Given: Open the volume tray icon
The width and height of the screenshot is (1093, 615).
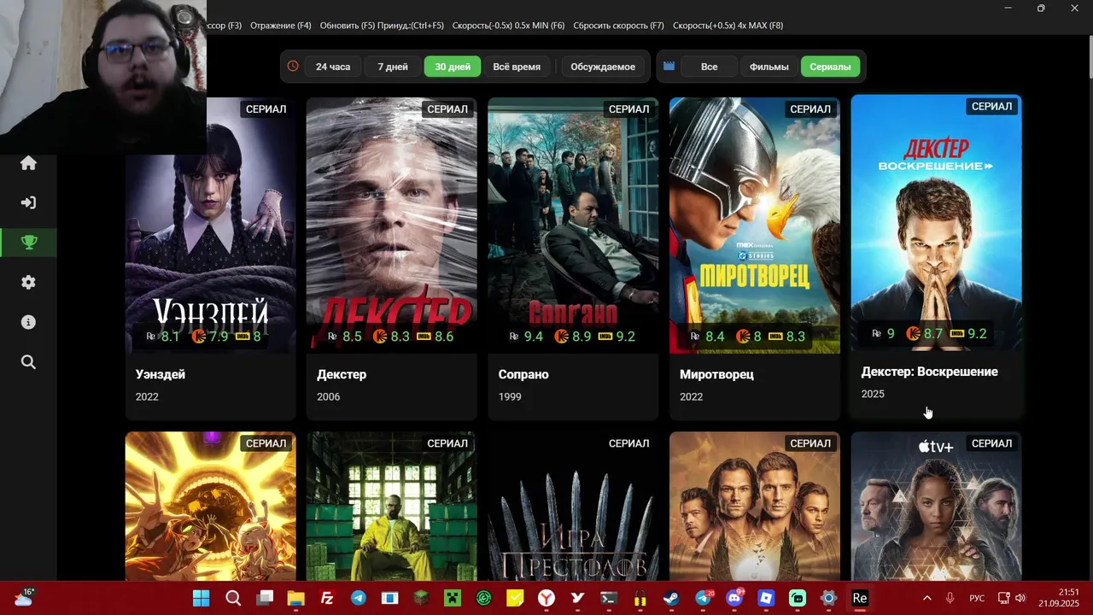Looking at the screenshot, I should click(x=1020, y=598).
